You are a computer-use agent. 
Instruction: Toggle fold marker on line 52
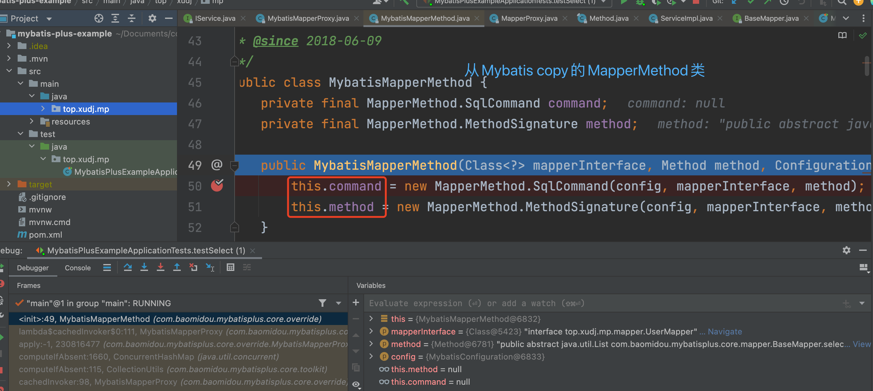(234, 227)
